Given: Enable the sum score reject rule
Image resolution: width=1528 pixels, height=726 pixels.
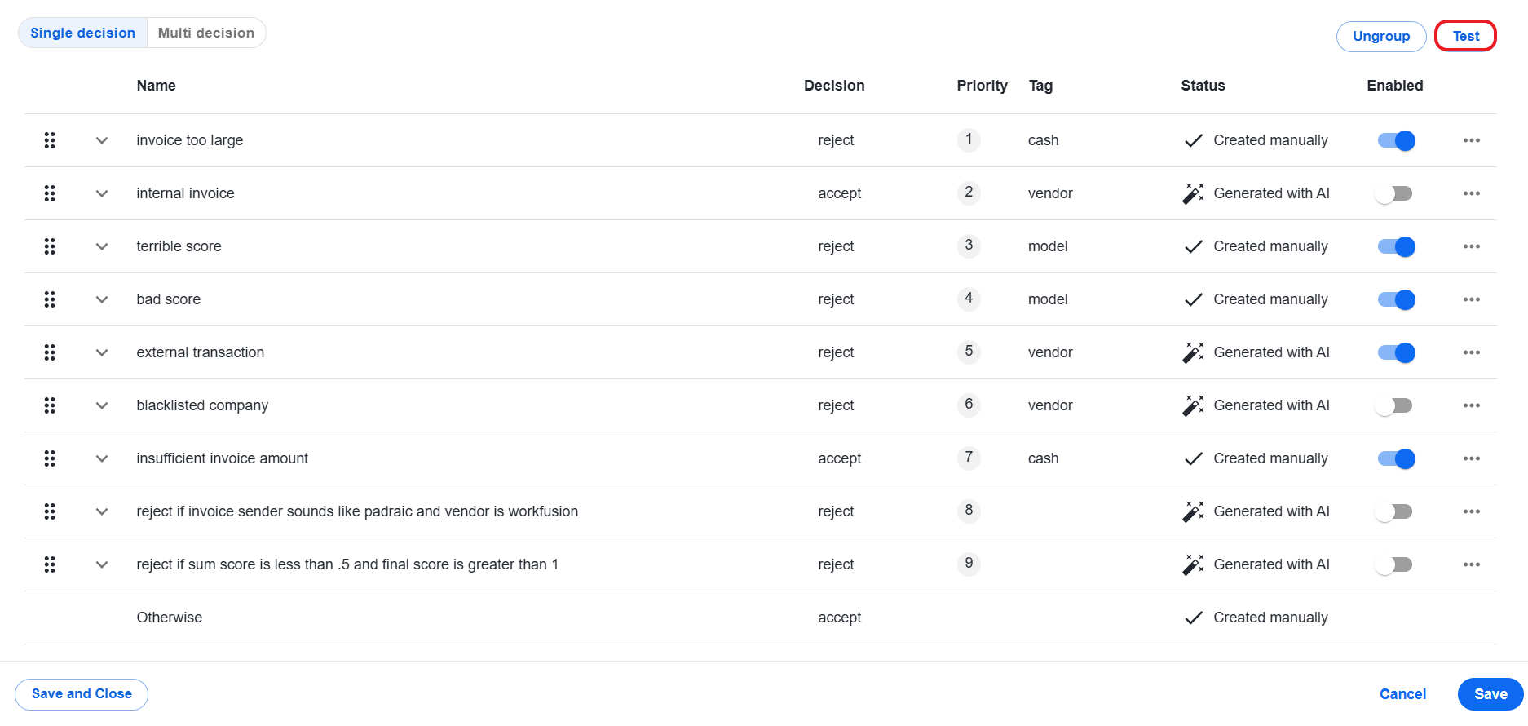Looking at the screenshot, I should pyautogui.click(x=1393, y=564).
